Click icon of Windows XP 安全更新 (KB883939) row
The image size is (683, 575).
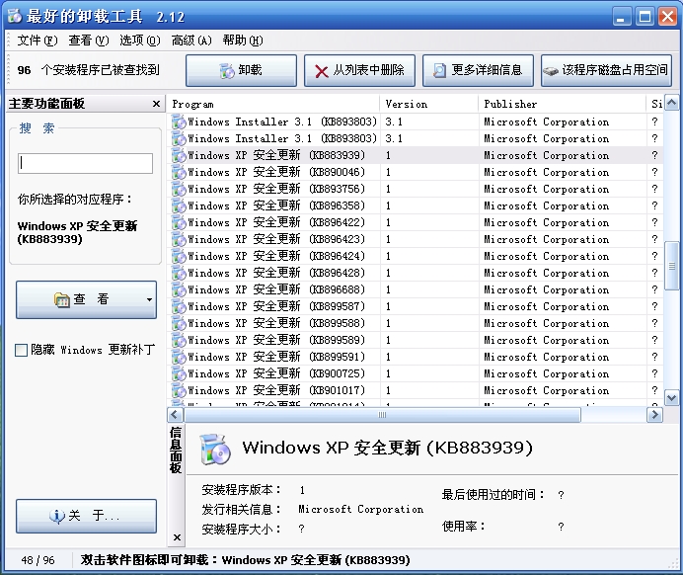(x=179, y=155)
